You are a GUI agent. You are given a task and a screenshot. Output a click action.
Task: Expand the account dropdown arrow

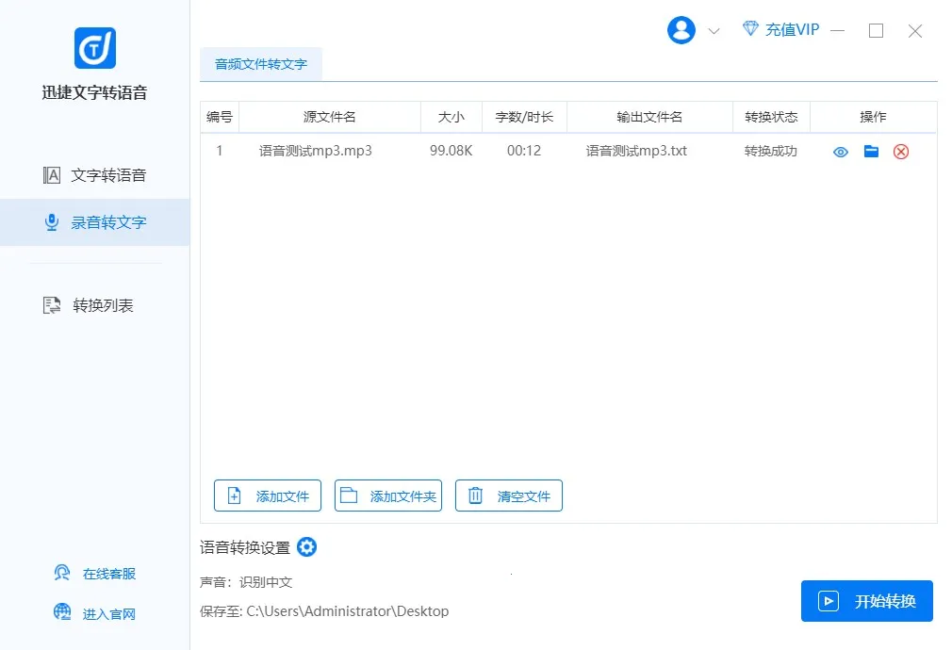714,31
